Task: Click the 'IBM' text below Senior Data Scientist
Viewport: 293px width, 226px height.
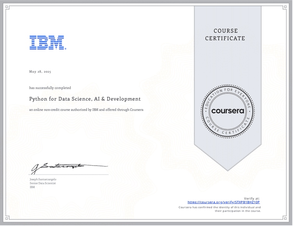Action: (x=32, y=187)
